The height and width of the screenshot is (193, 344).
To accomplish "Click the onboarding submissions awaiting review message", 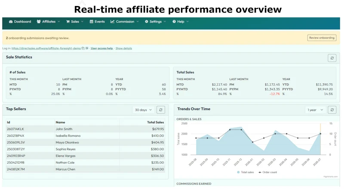I will point(37,38).
